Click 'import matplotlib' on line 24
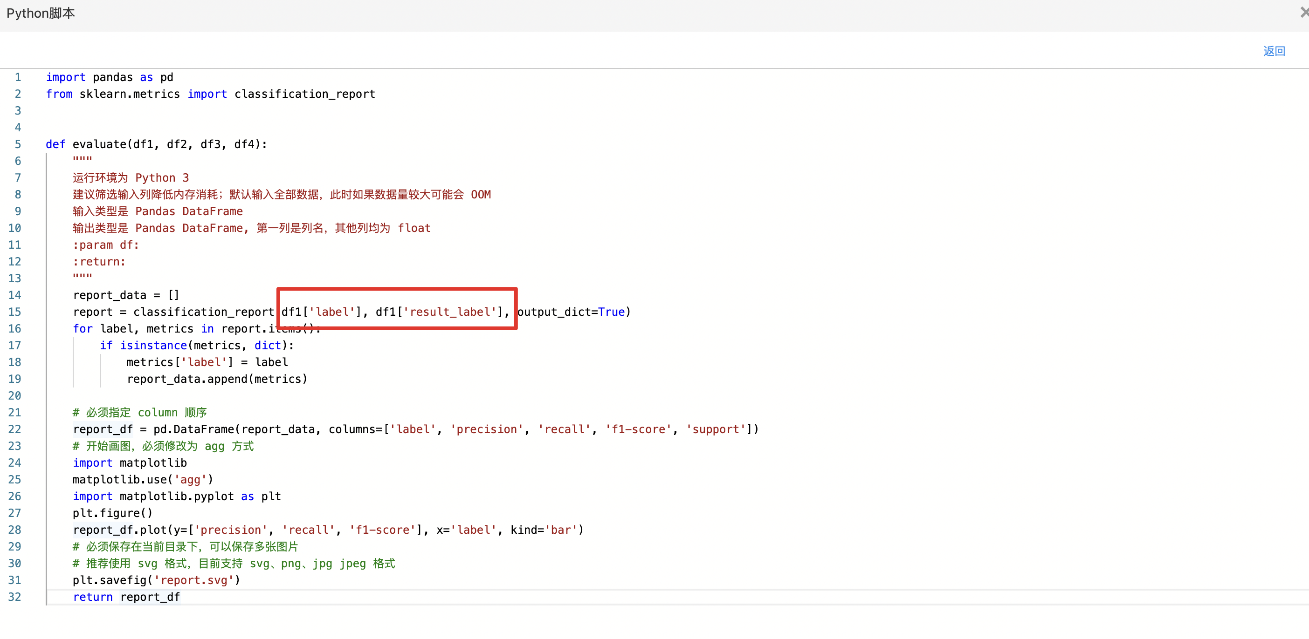 [x=130, y=462]
